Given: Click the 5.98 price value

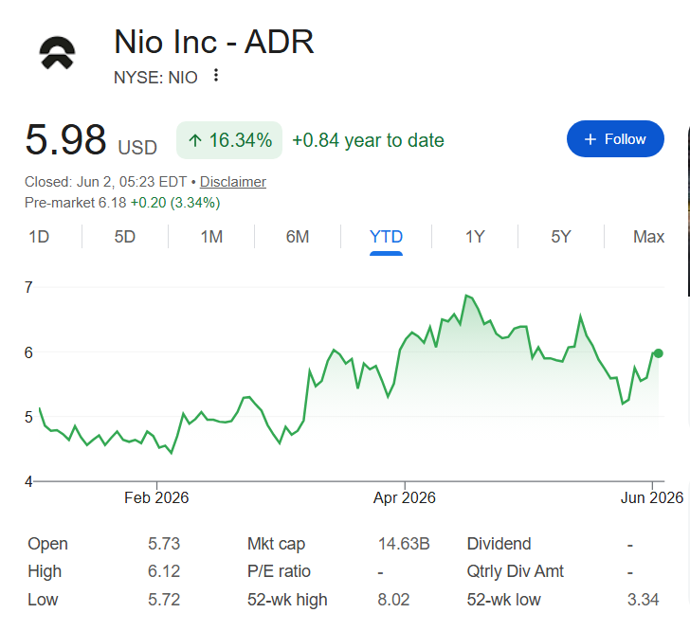Looking at the screenshot, I should (65, 140).
